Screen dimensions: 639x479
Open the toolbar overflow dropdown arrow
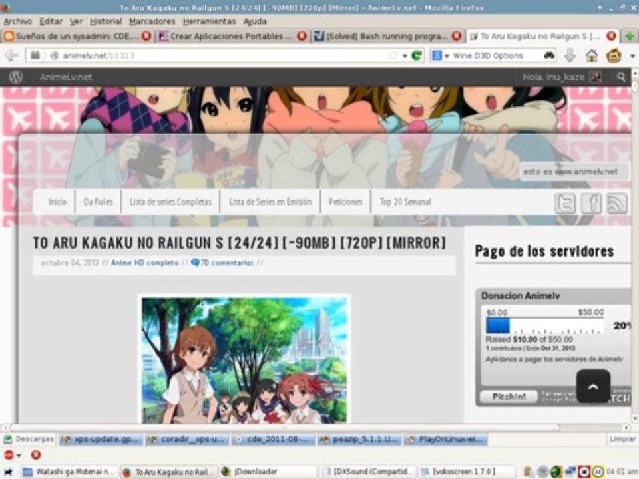click(x=632, y=56)
